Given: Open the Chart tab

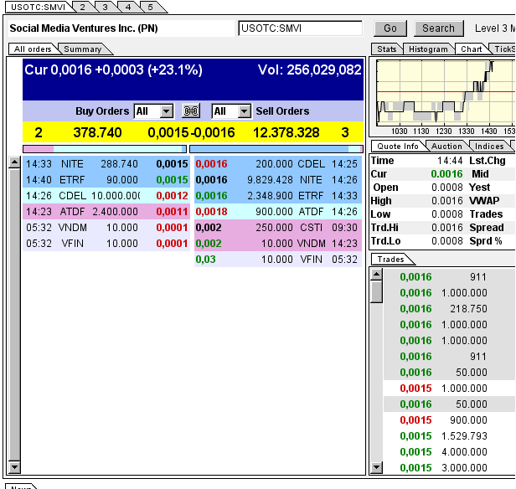Looking at the screenshot, I should pos(472,49).
